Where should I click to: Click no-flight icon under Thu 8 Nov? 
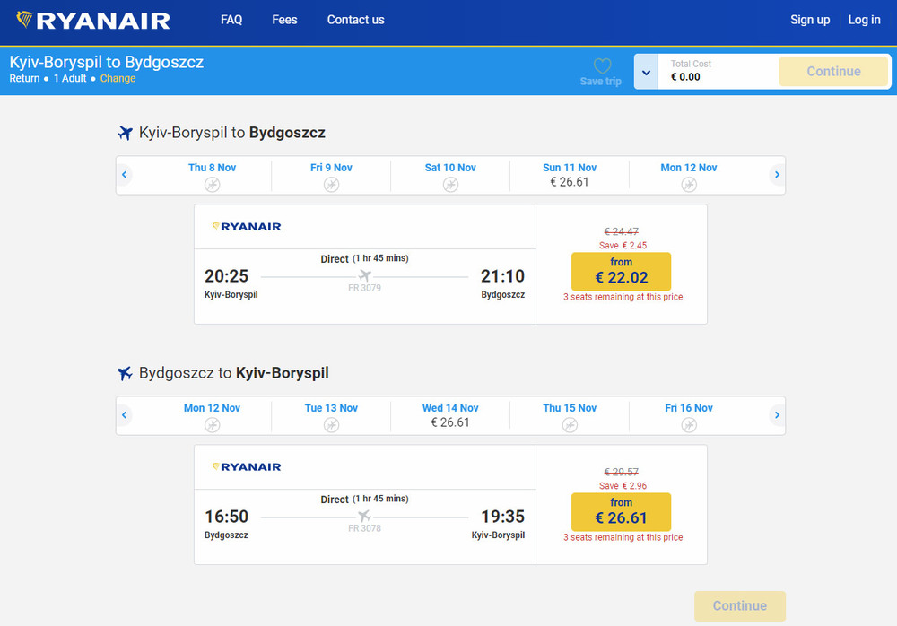[212, 184]
